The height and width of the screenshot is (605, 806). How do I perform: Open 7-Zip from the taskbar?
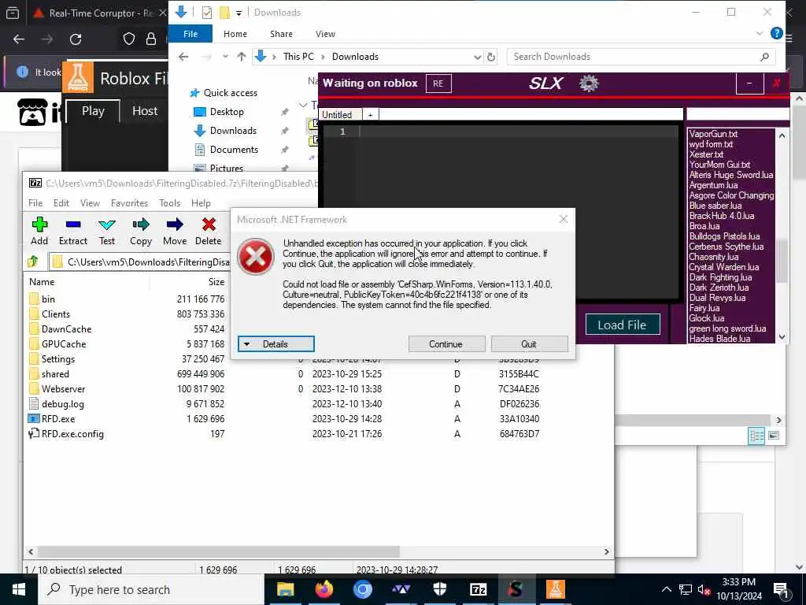pos(478,589)
